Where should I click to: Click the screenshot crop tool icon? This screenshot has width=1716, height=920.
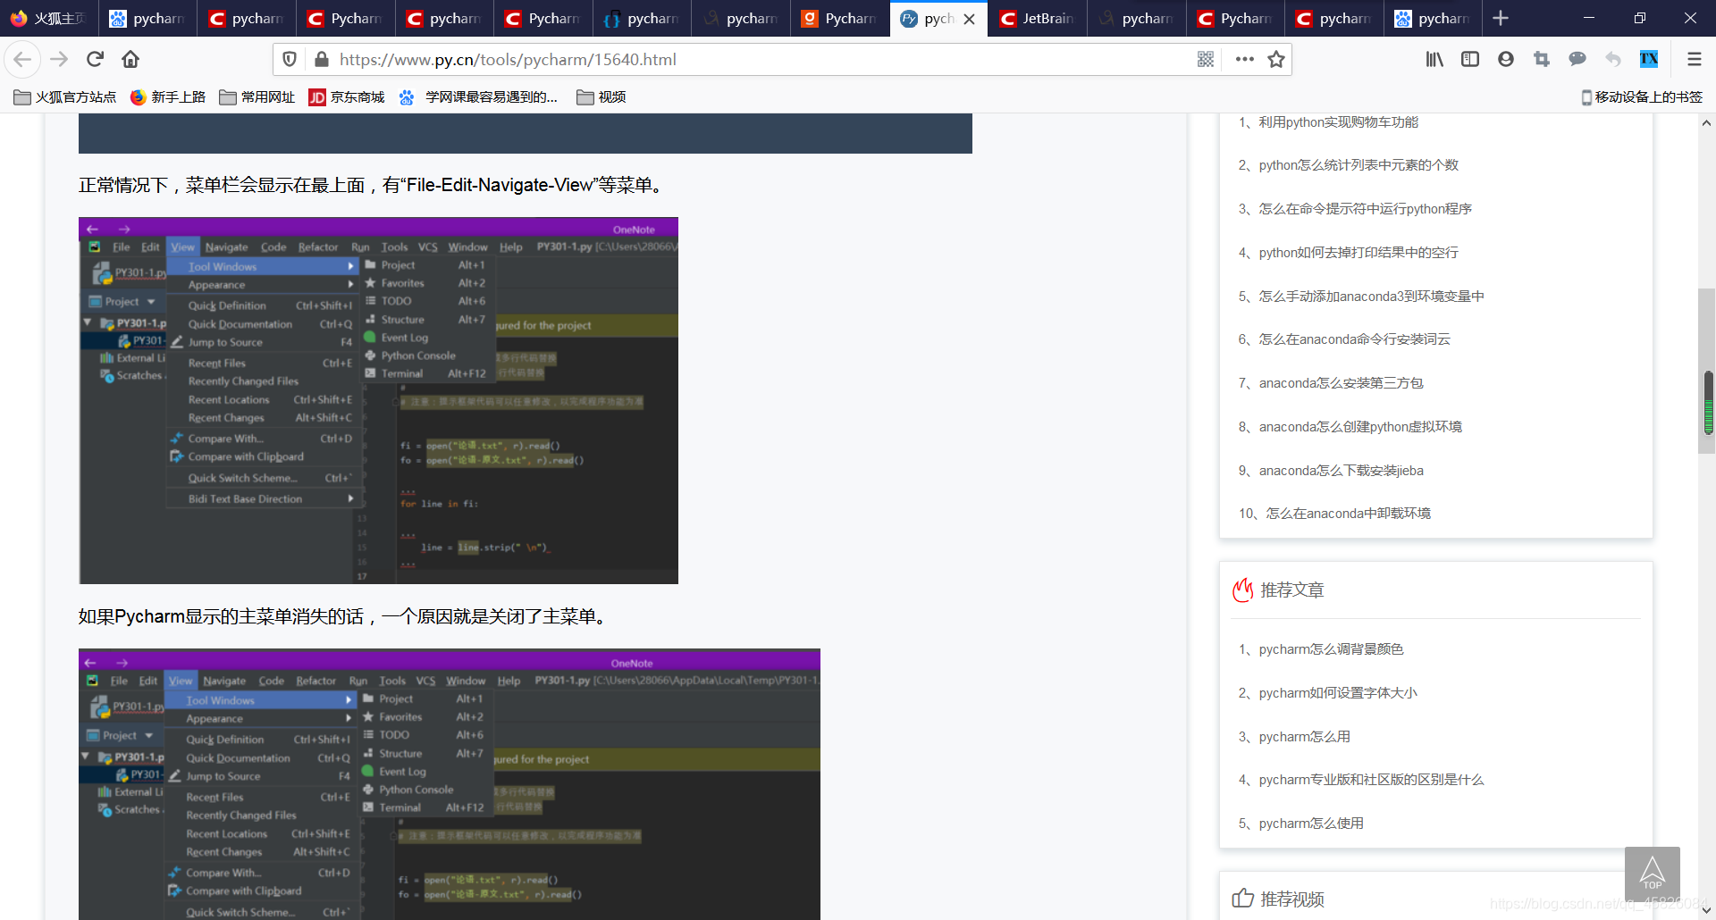pos(1542,60)
